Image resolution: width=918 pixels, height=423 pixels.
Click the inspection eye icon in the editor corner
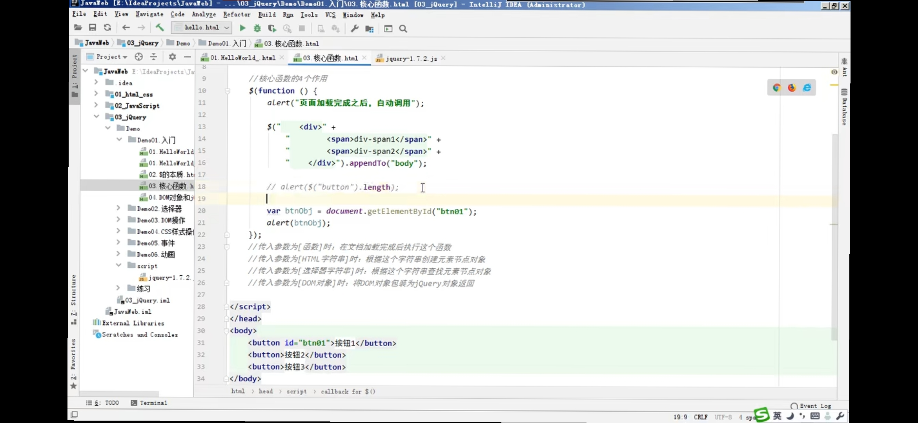click(834, 72)
